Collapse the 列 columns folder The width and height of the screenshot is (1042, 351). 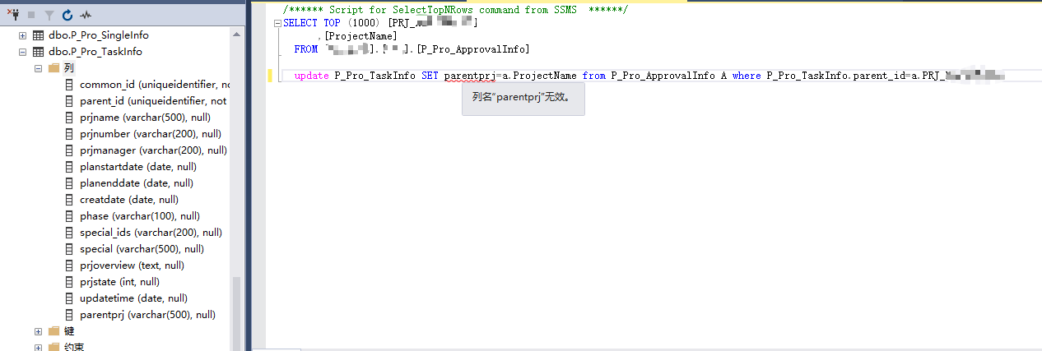tap(38, 68)
